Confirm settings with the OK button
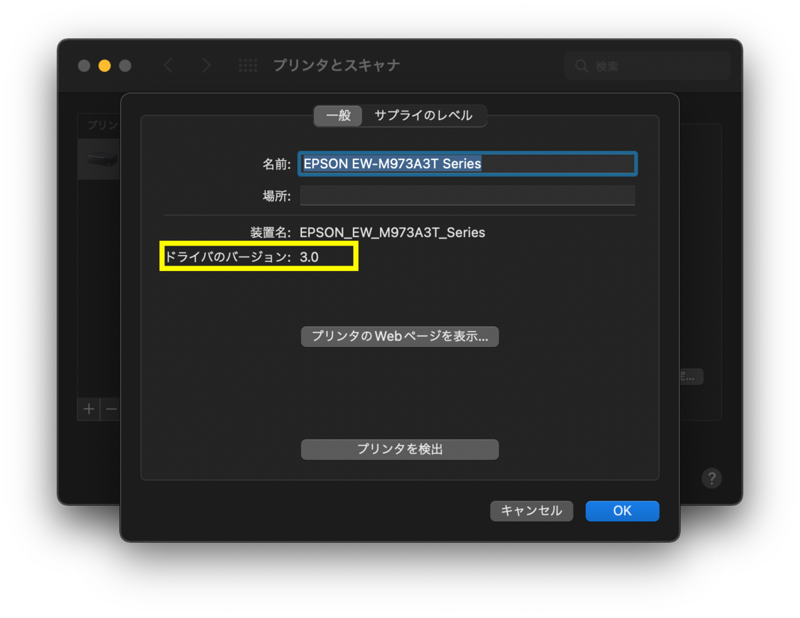800x618 pixels. (622, 511)
